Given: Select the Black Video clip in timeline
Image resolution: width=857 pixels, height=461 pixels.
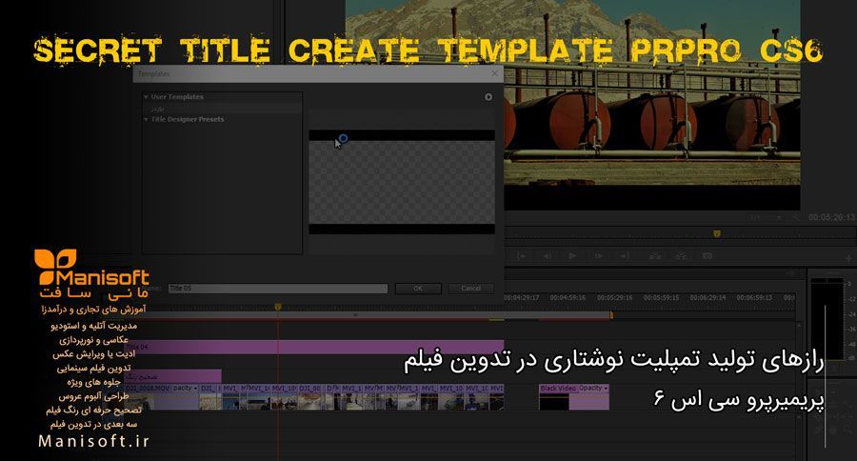Looking at the screenshot, I should coord(574,397).
